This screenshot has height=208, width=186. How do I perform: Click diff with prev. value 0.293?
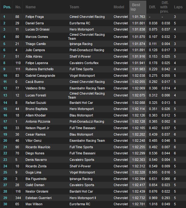(x=166, y=198)
